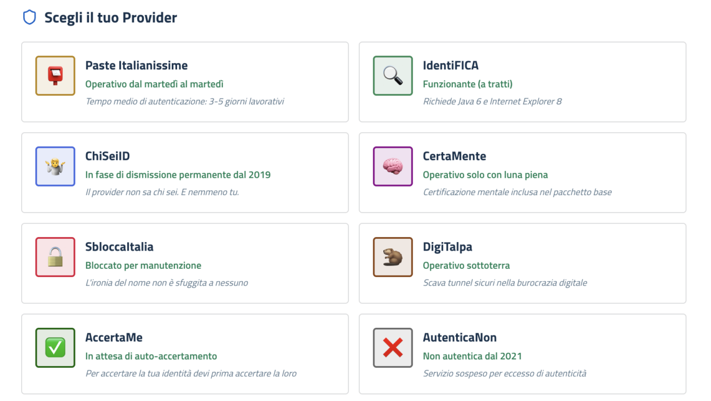Select the AccertaMe provider title

[x=114, y=337]
